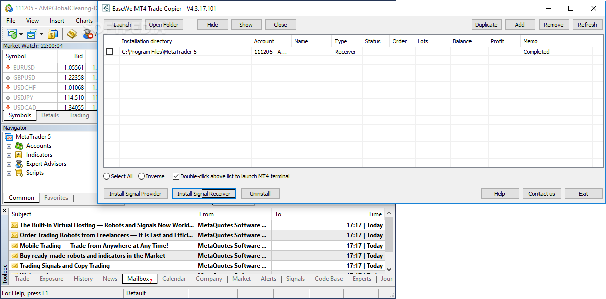Click the red down arrow beside USDCHF
Screen dimensions: 606x299
pos(8,87)
